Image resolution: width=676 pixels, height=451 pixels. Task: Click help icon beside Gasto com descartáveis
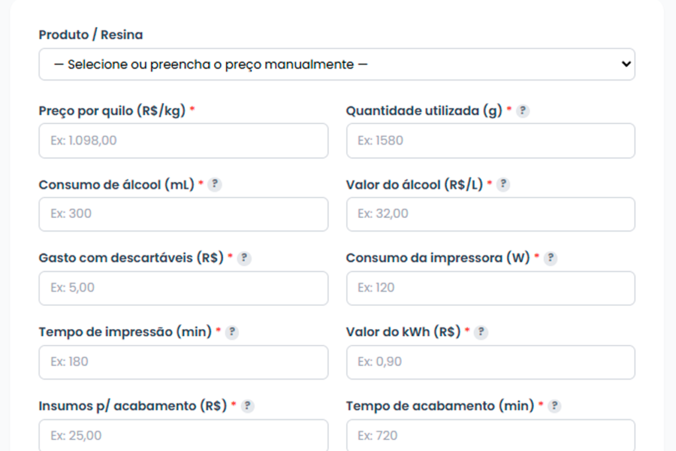[244, 259]
